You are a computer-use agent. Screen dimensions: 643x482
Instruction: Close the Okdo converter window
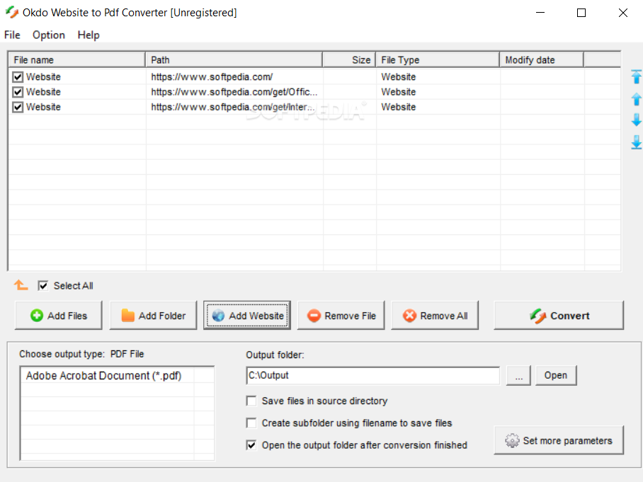[x=623, y=13]
